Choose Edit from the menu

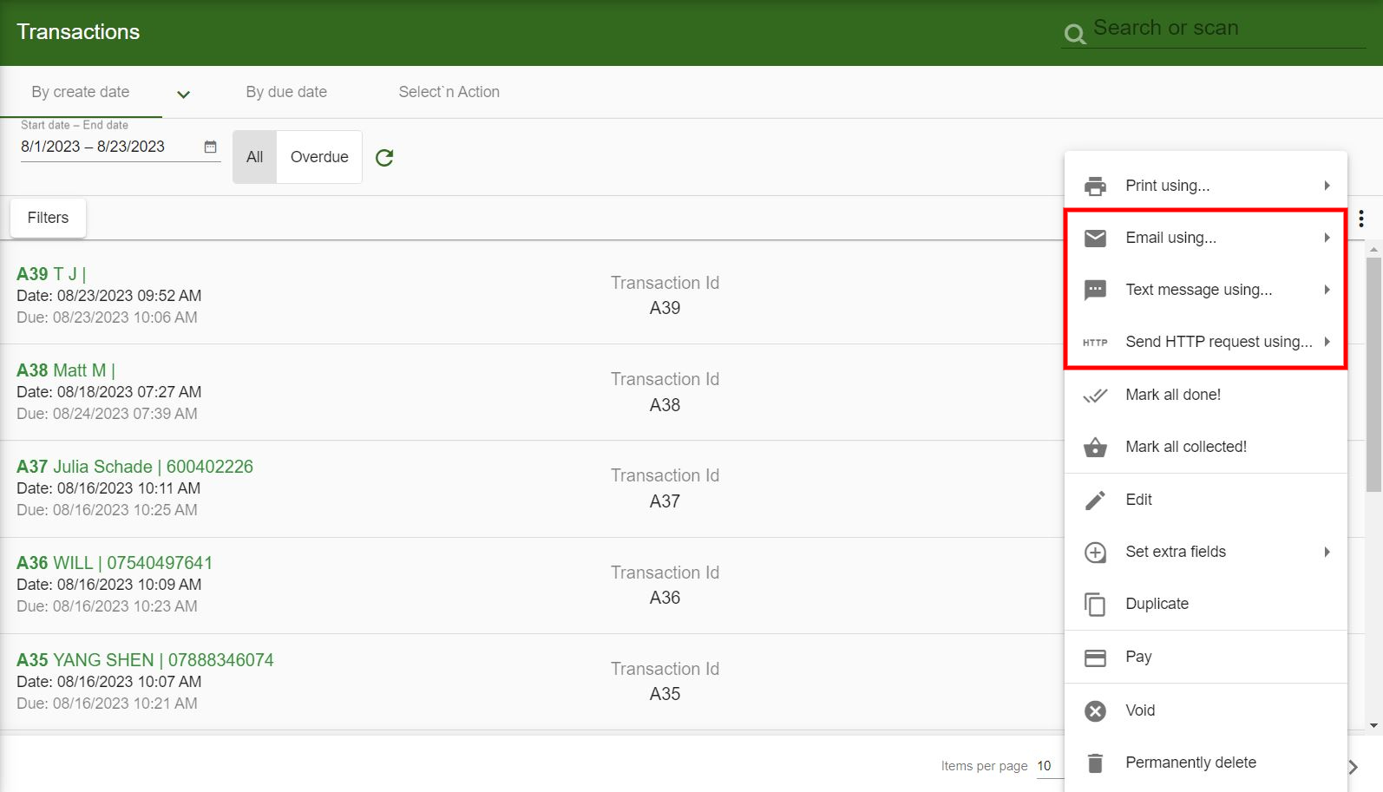tap(1206, 500)
